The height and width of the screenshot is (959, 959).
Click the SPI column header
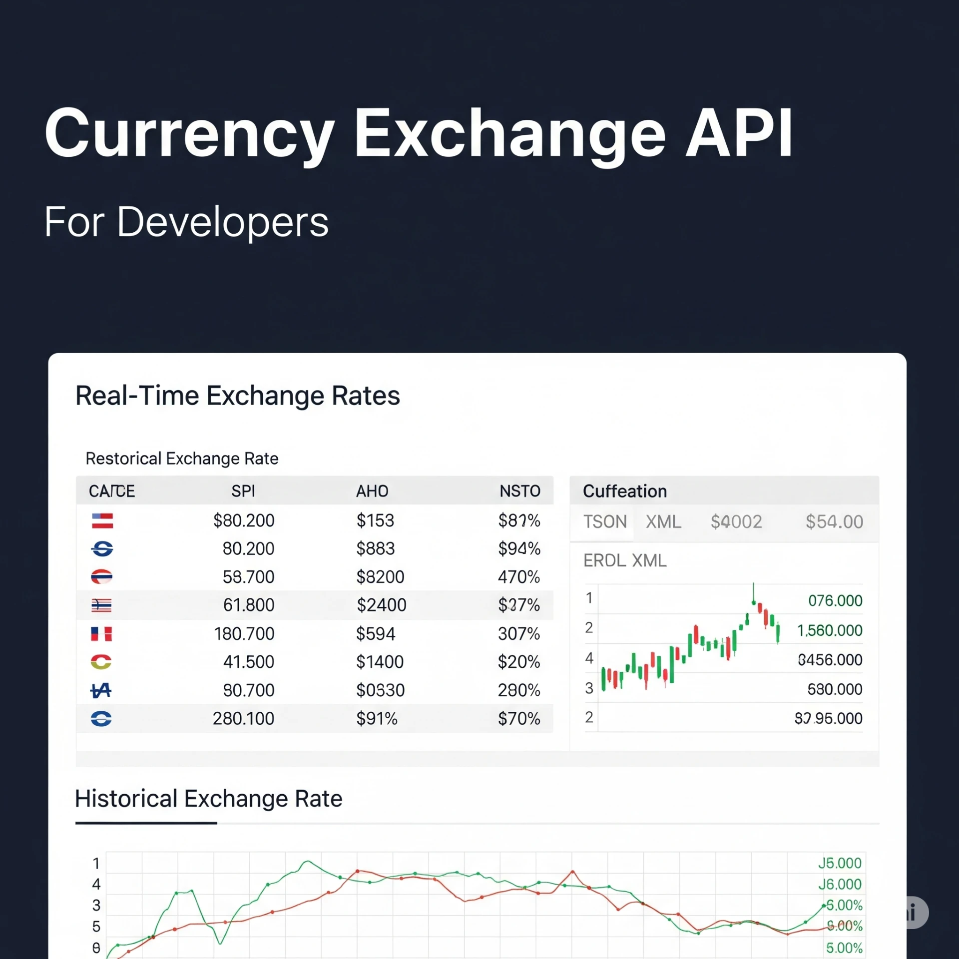tap(243, 491)
